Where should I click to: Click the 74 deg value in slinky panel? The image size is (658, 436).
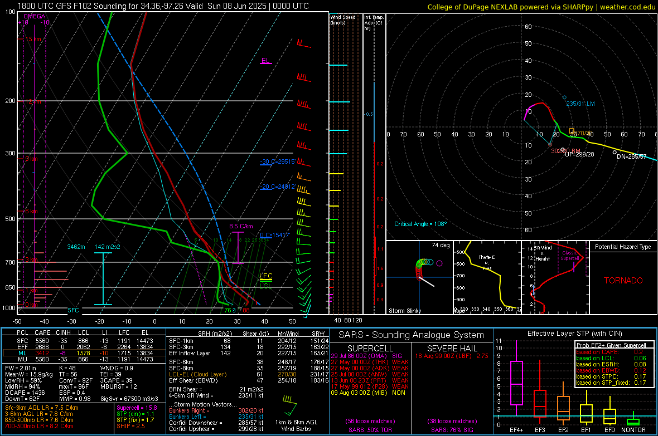(441, 245)
